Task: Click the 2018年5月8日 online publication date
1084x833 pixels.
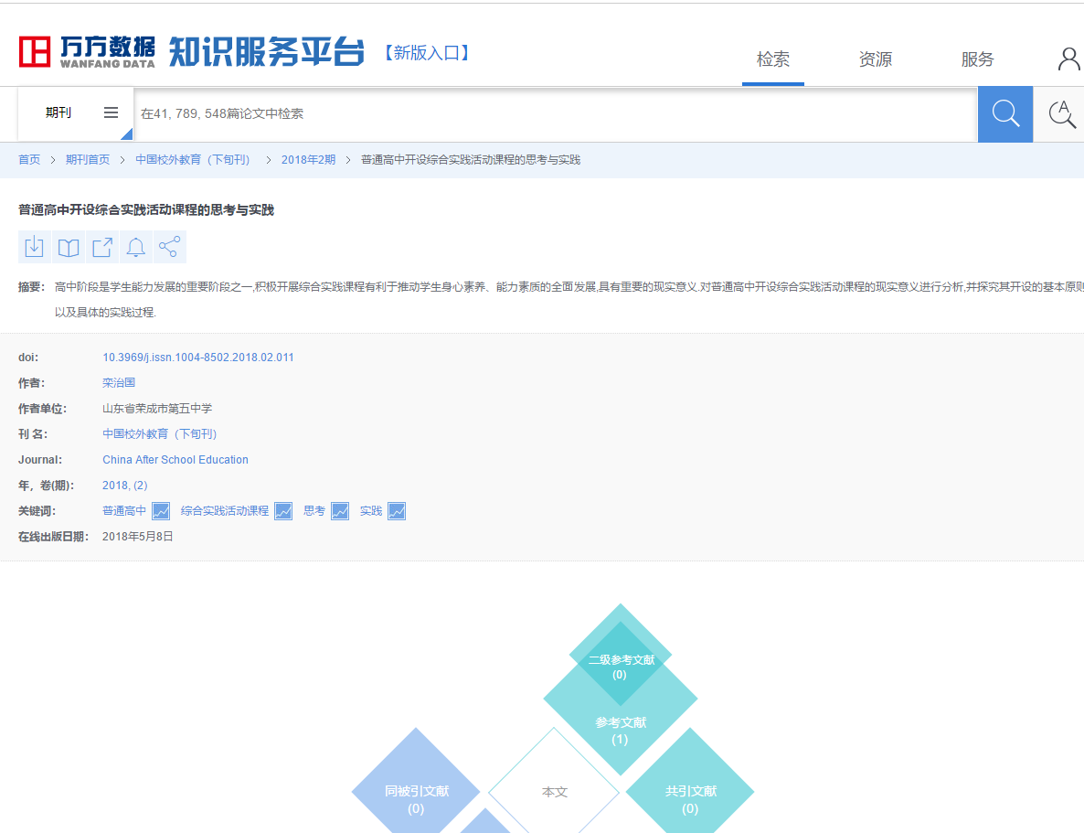Action: [138, 537]
